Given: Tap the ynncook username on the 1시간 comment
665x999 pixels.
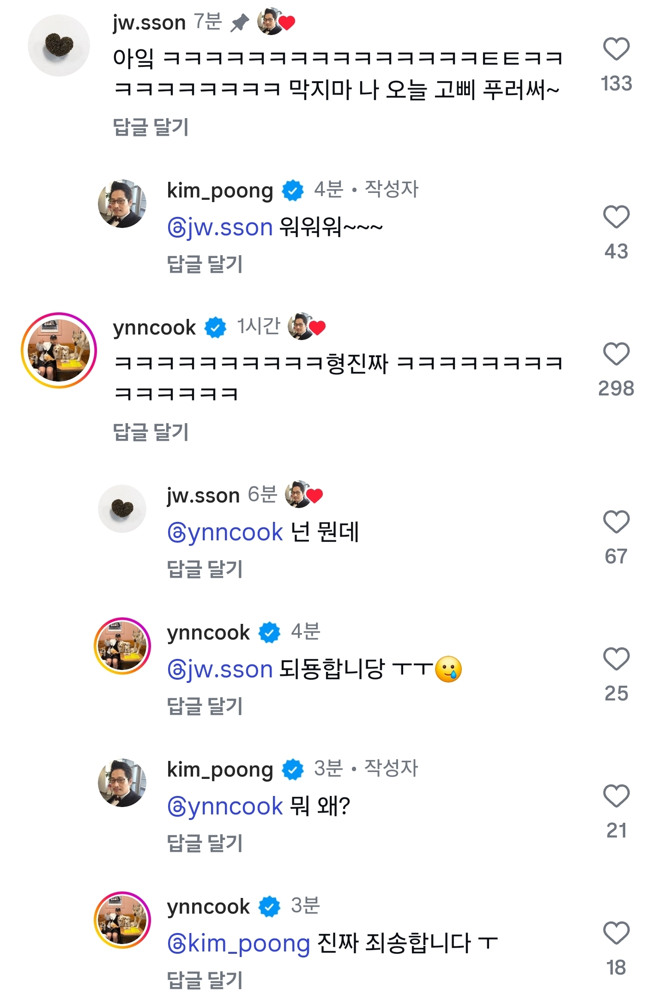Looking at the screenshot, I should pyautogui.click(x=154, y=328).
